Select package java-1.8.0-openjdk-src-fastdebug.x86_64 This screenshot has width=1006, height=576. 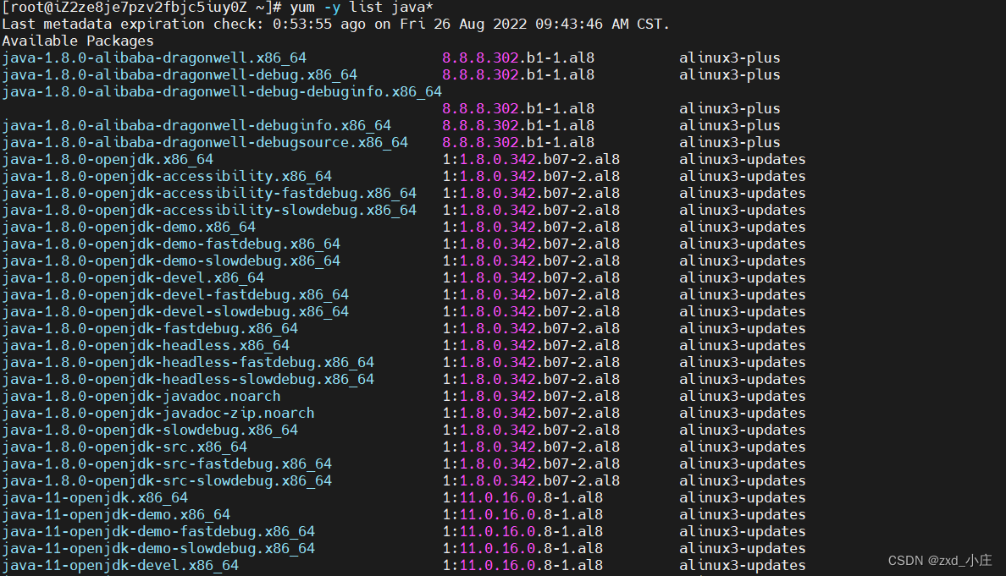coord(167,464)
